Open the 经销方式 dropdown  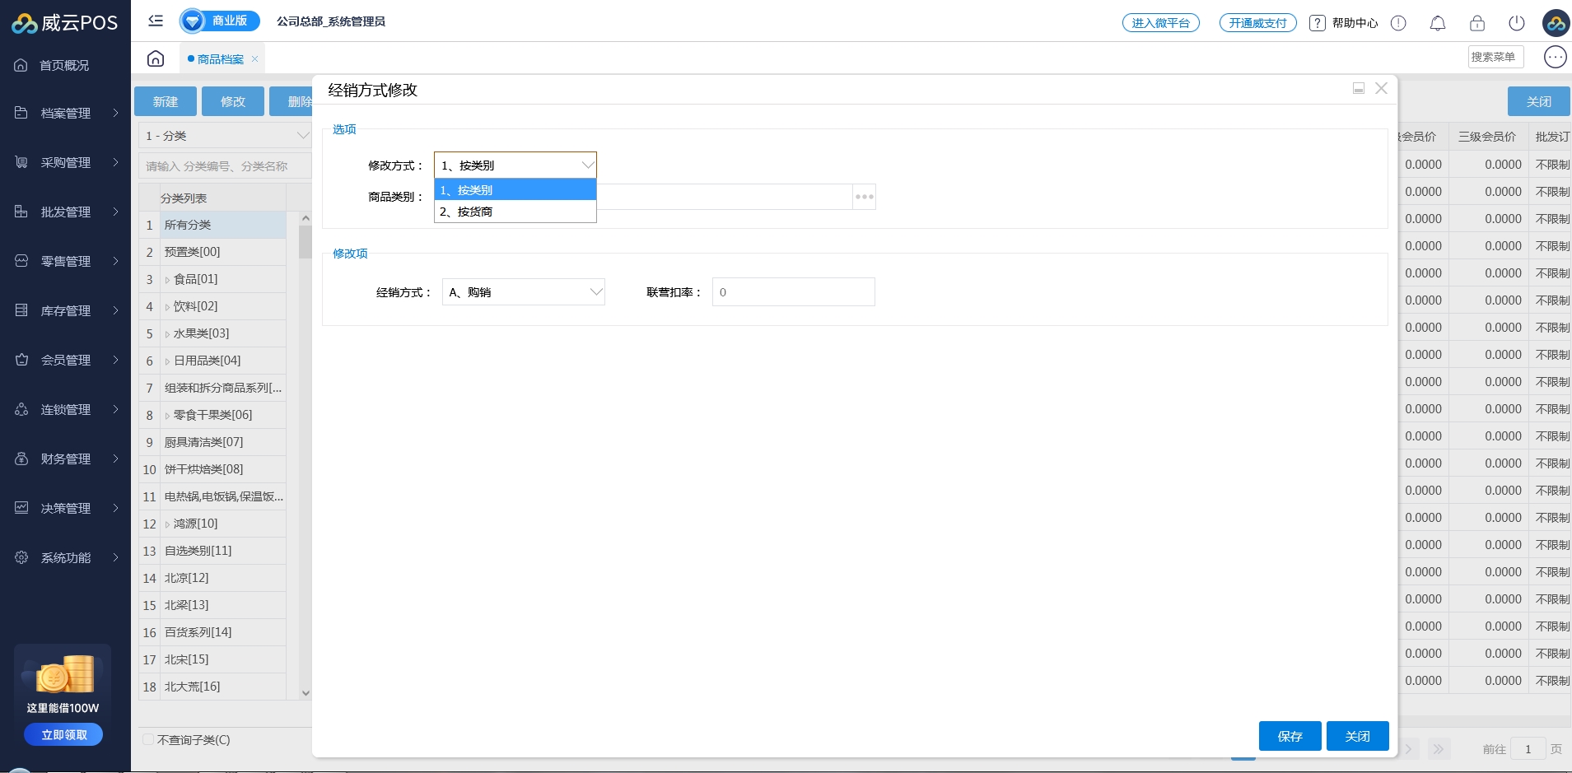(523, 292)
